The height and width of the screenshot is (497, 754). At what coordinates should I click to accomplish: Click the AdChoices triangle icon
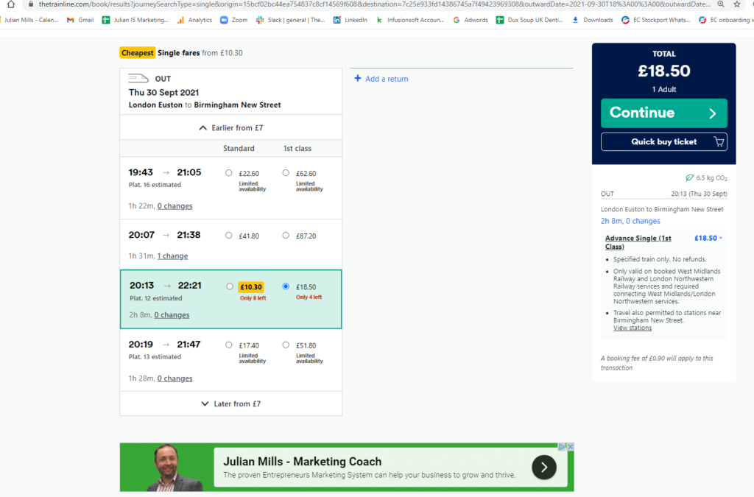[x=562, y=446]
